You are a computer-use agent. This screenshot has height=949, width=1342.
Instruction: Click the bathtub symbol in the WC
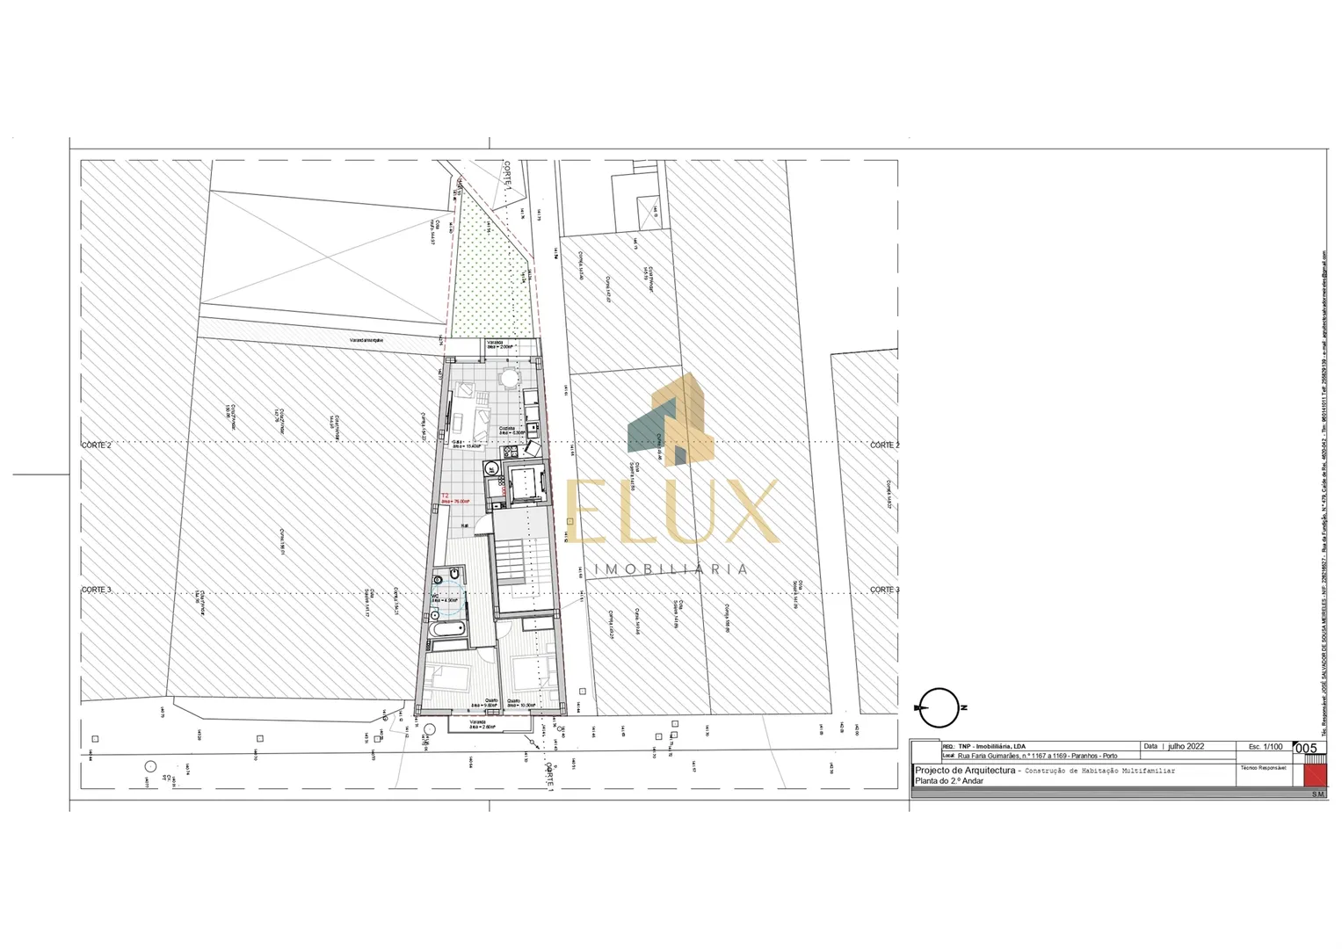[448, 629]
